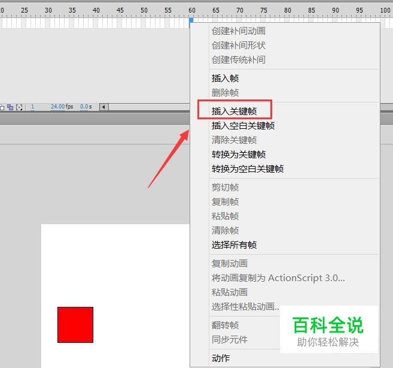Select the red square on the stage
This screenshot has width=393, height=368.
coord(75,325)
